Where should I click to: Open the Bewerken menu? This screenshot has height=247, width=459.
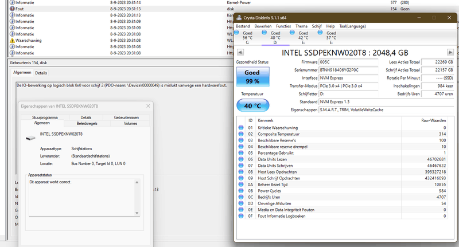pyautogui.click(x=263, y=26)
